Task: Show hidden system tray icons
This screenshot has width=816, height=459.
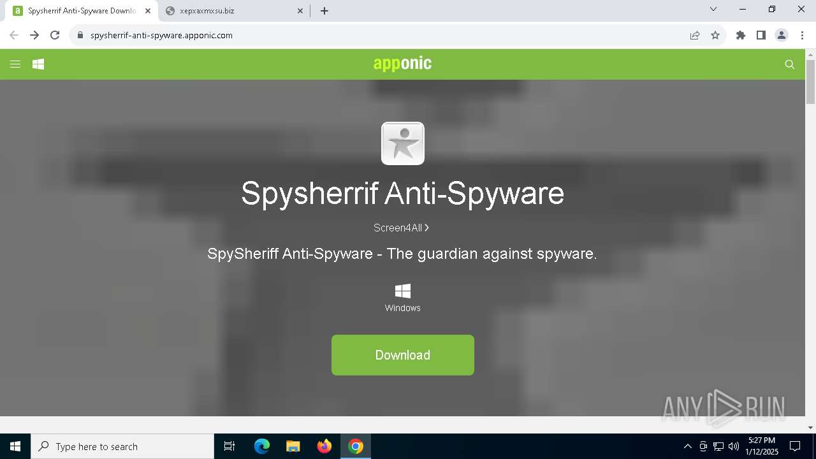Action: pyautogui.click(x=687, y=446)
